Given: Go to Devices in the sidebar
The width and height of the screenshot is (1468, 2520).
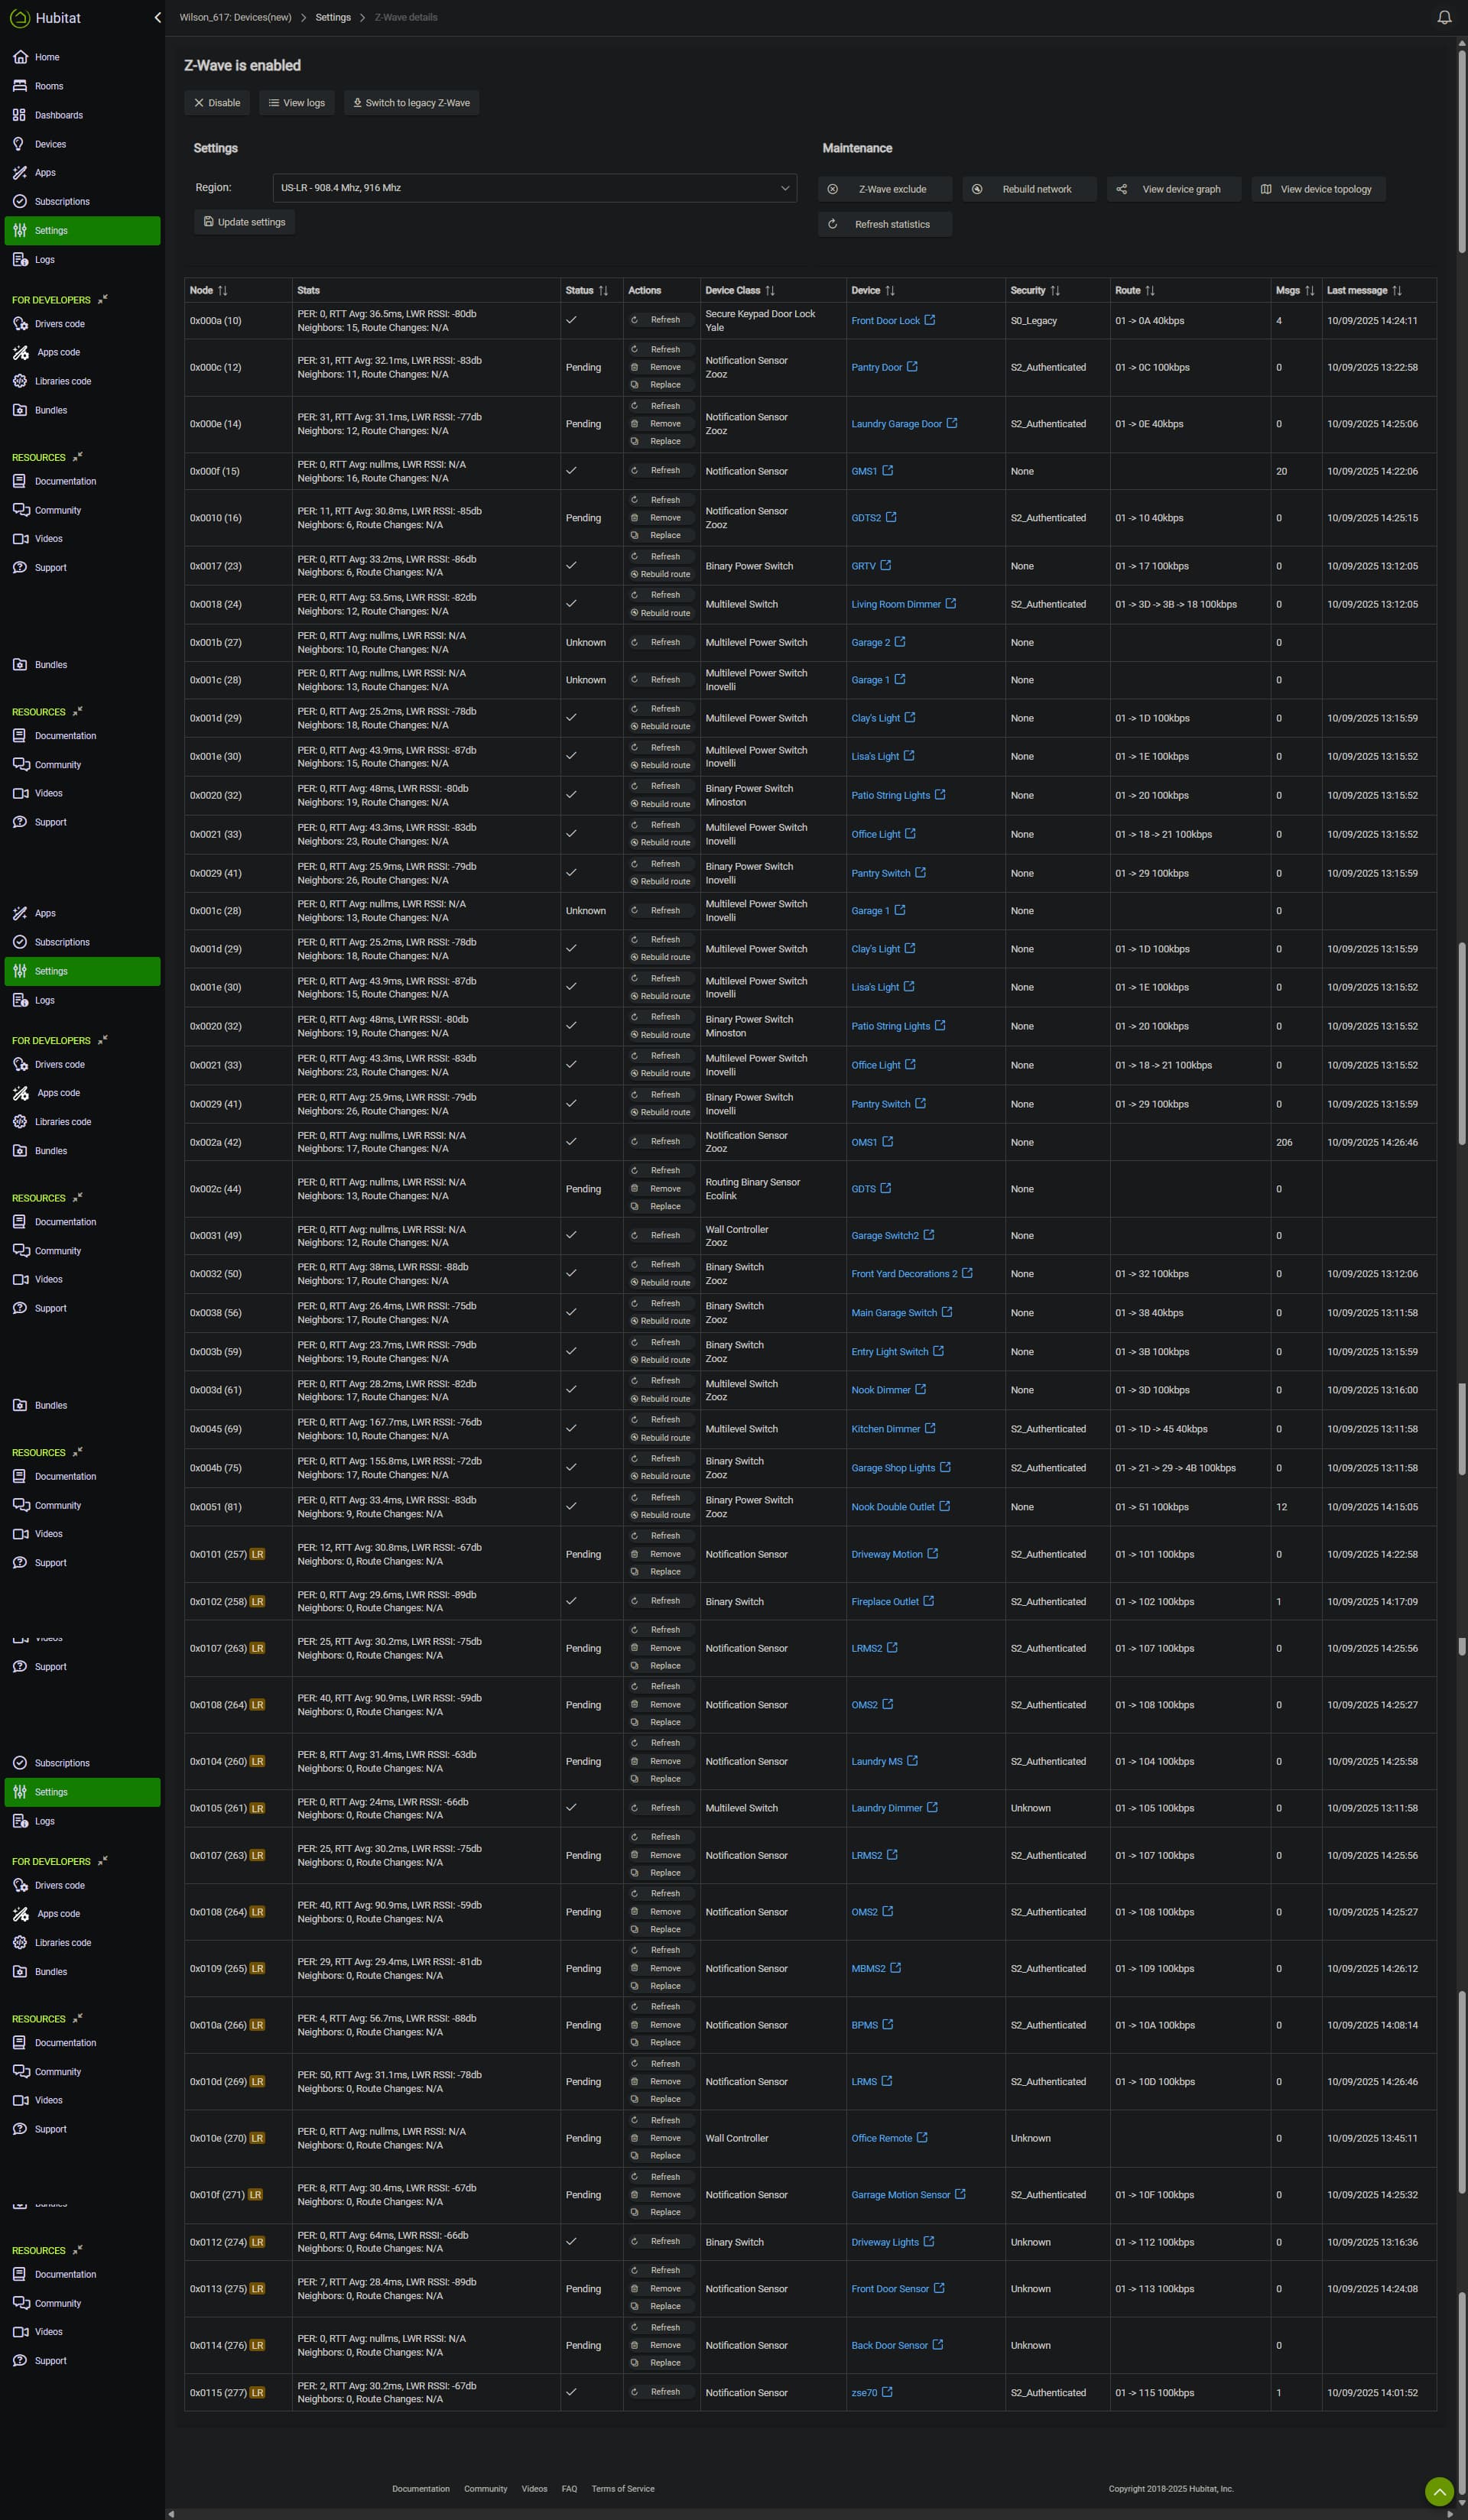Looking at the screenshot, I should coord(50,144).
